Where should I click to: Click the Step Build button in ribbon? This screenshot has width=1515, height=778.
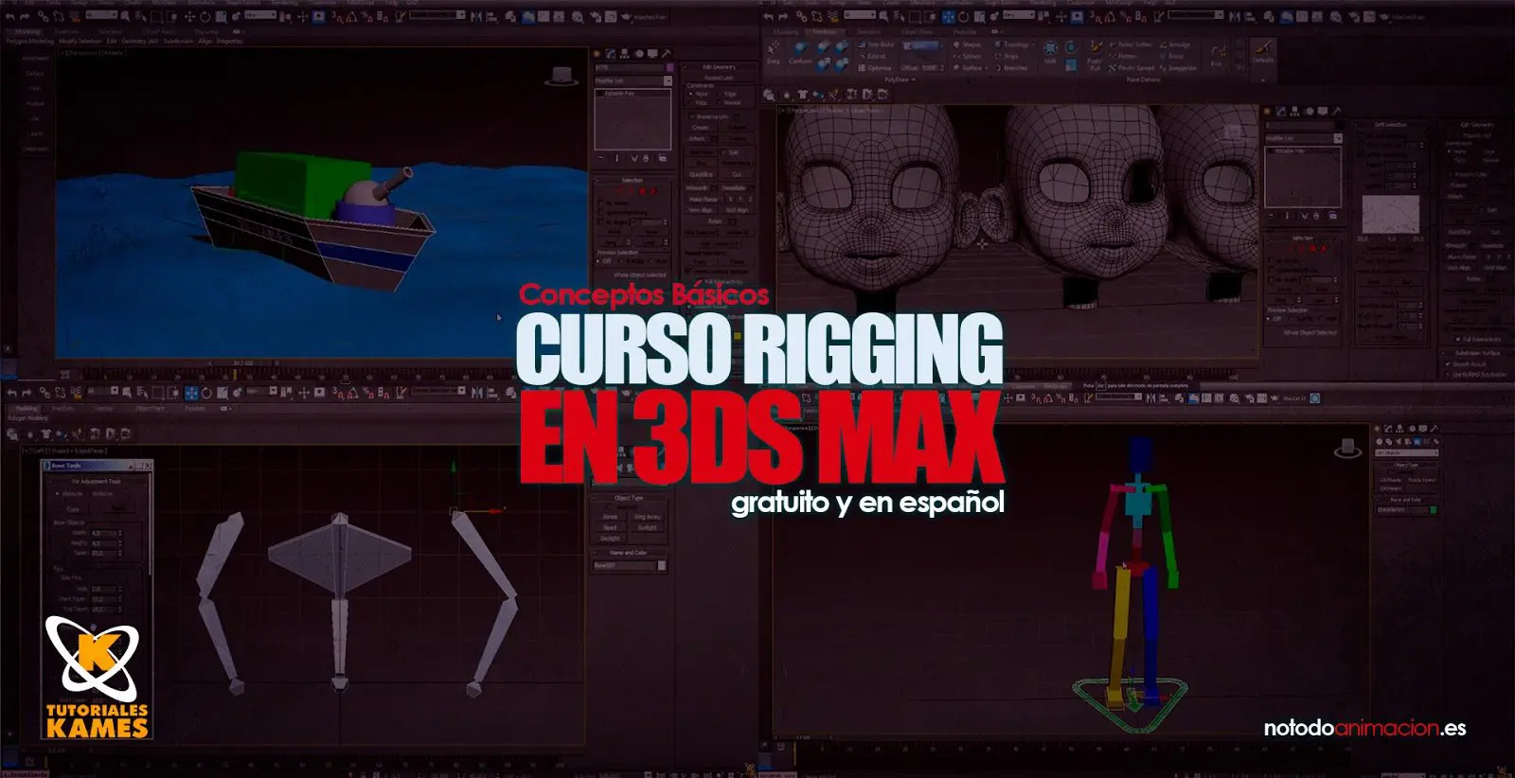[x=877, y=44]
